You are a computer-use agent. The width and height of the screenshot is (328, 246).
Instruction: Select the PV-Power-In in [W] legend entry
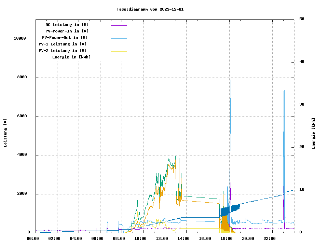coord(67,31)
